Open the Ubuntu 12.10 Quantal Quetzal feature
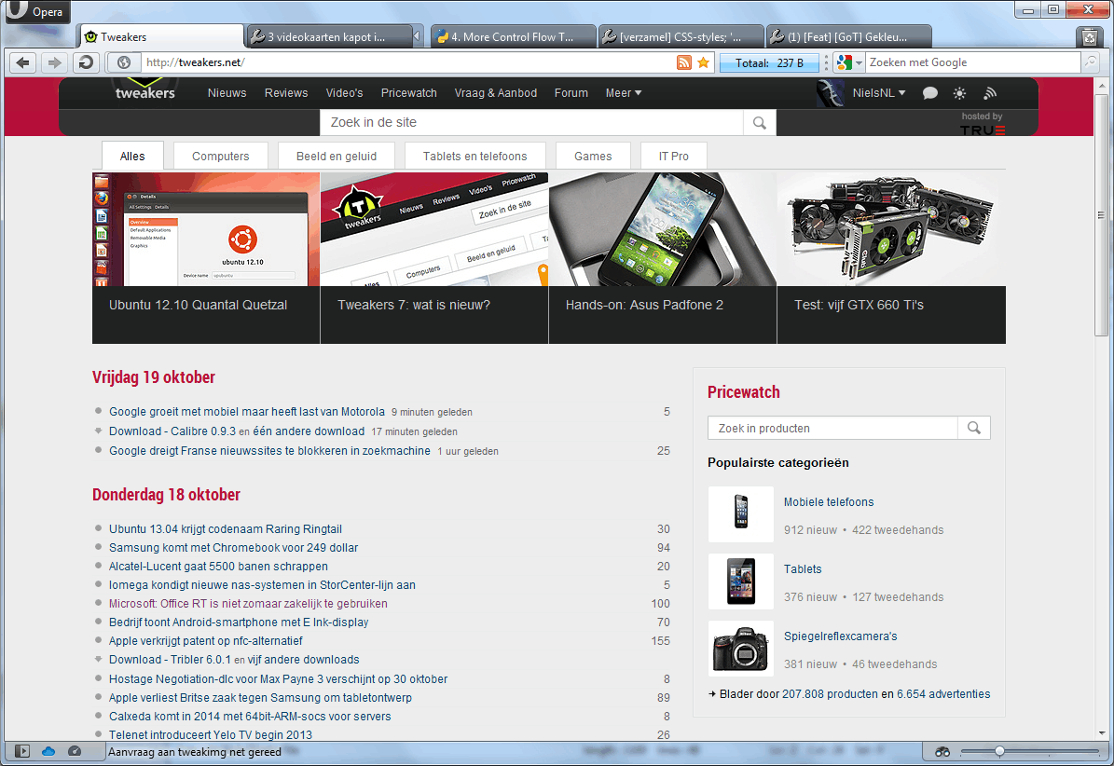This screenshot has height=766, width=1114. tap(206, 258)
